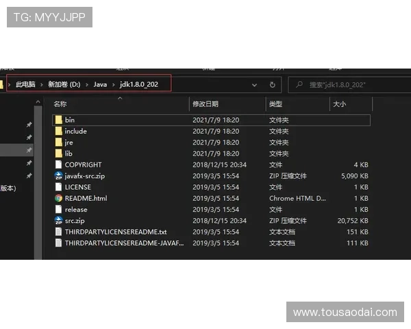Select the src.zip archive icon
Screen dimensions: 411x329
tap(59, 221)
